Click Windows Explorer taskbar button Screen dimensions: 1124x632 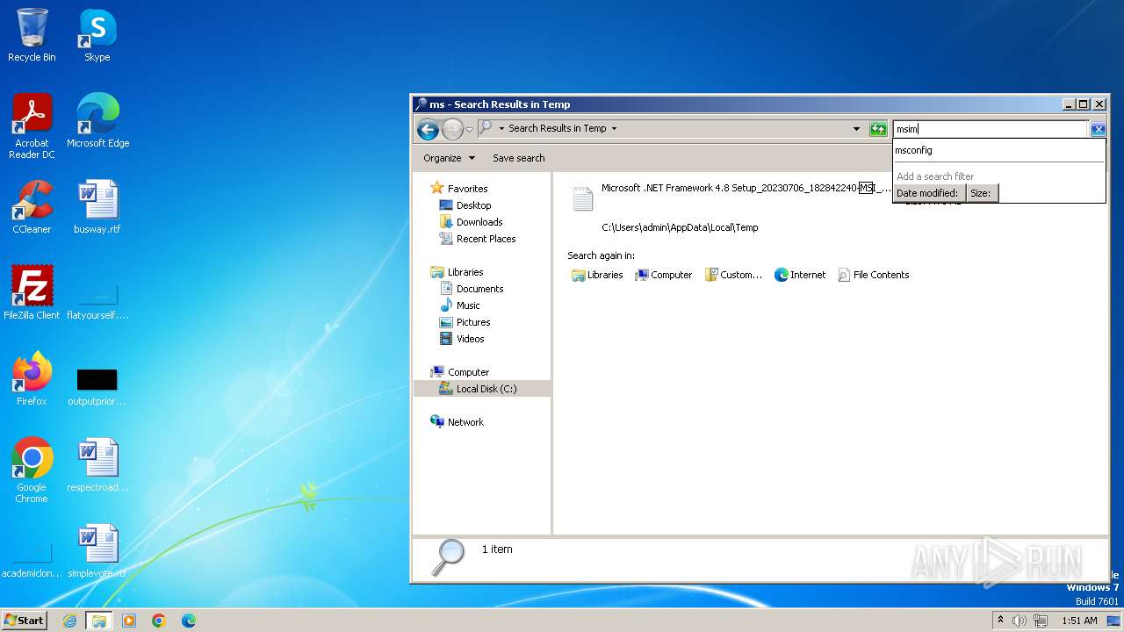[x=99, y=621]
